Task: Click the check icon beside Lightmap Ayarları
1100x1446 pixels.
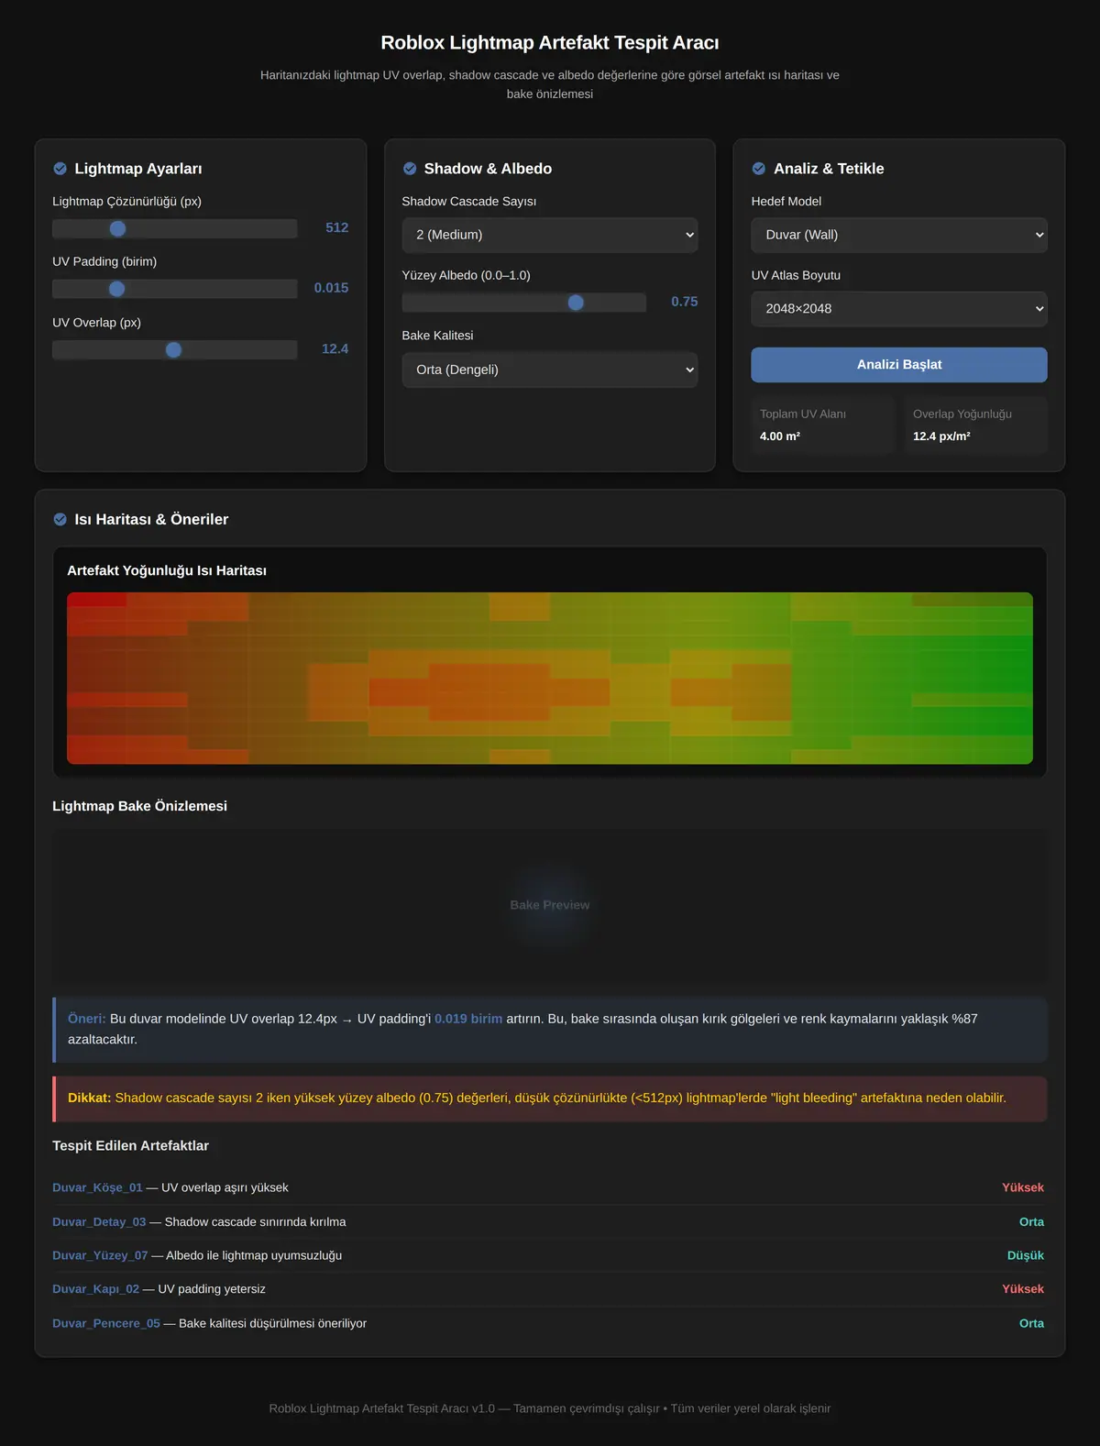Action: 60,169
